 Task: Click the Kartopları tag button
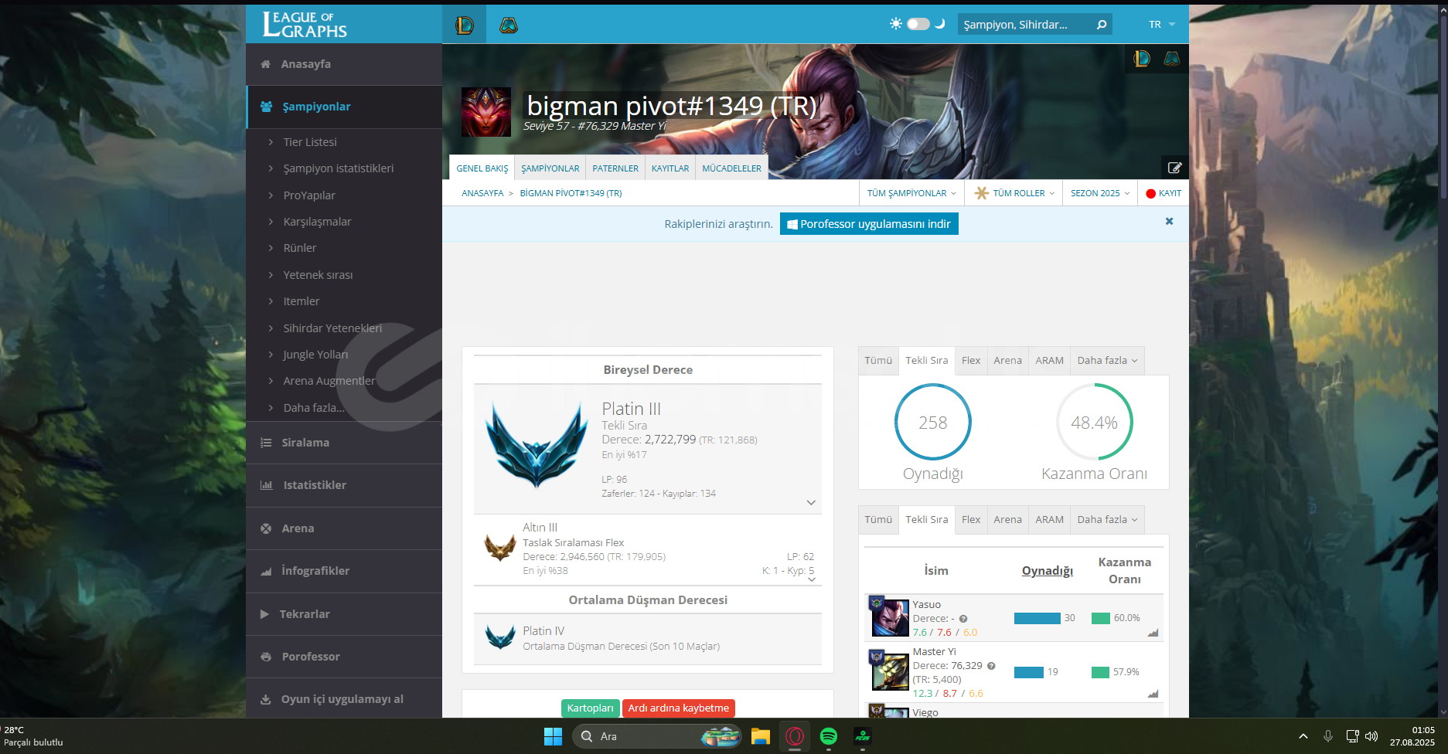pos(590,708)
